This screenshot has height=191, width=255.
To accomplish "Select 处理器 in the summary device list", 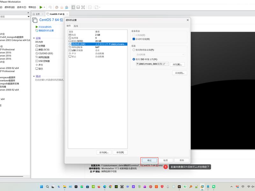I will pos(40,46).
